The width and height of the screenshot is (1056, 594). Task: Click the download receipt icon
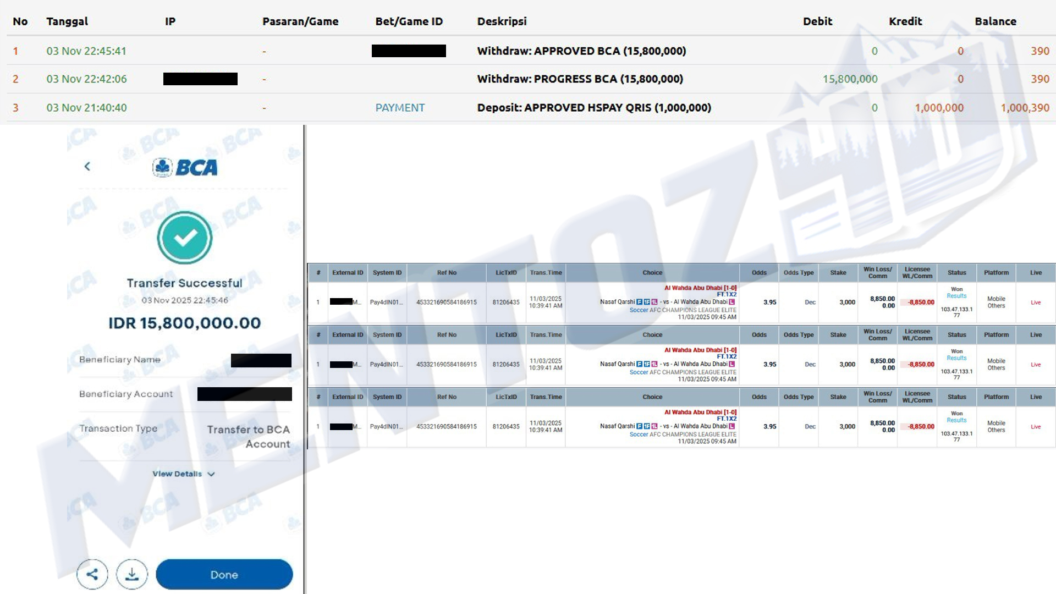(x=132, y=574)
